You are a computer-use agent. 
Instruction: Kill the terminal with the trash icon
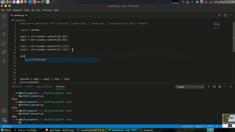[220, 87]
